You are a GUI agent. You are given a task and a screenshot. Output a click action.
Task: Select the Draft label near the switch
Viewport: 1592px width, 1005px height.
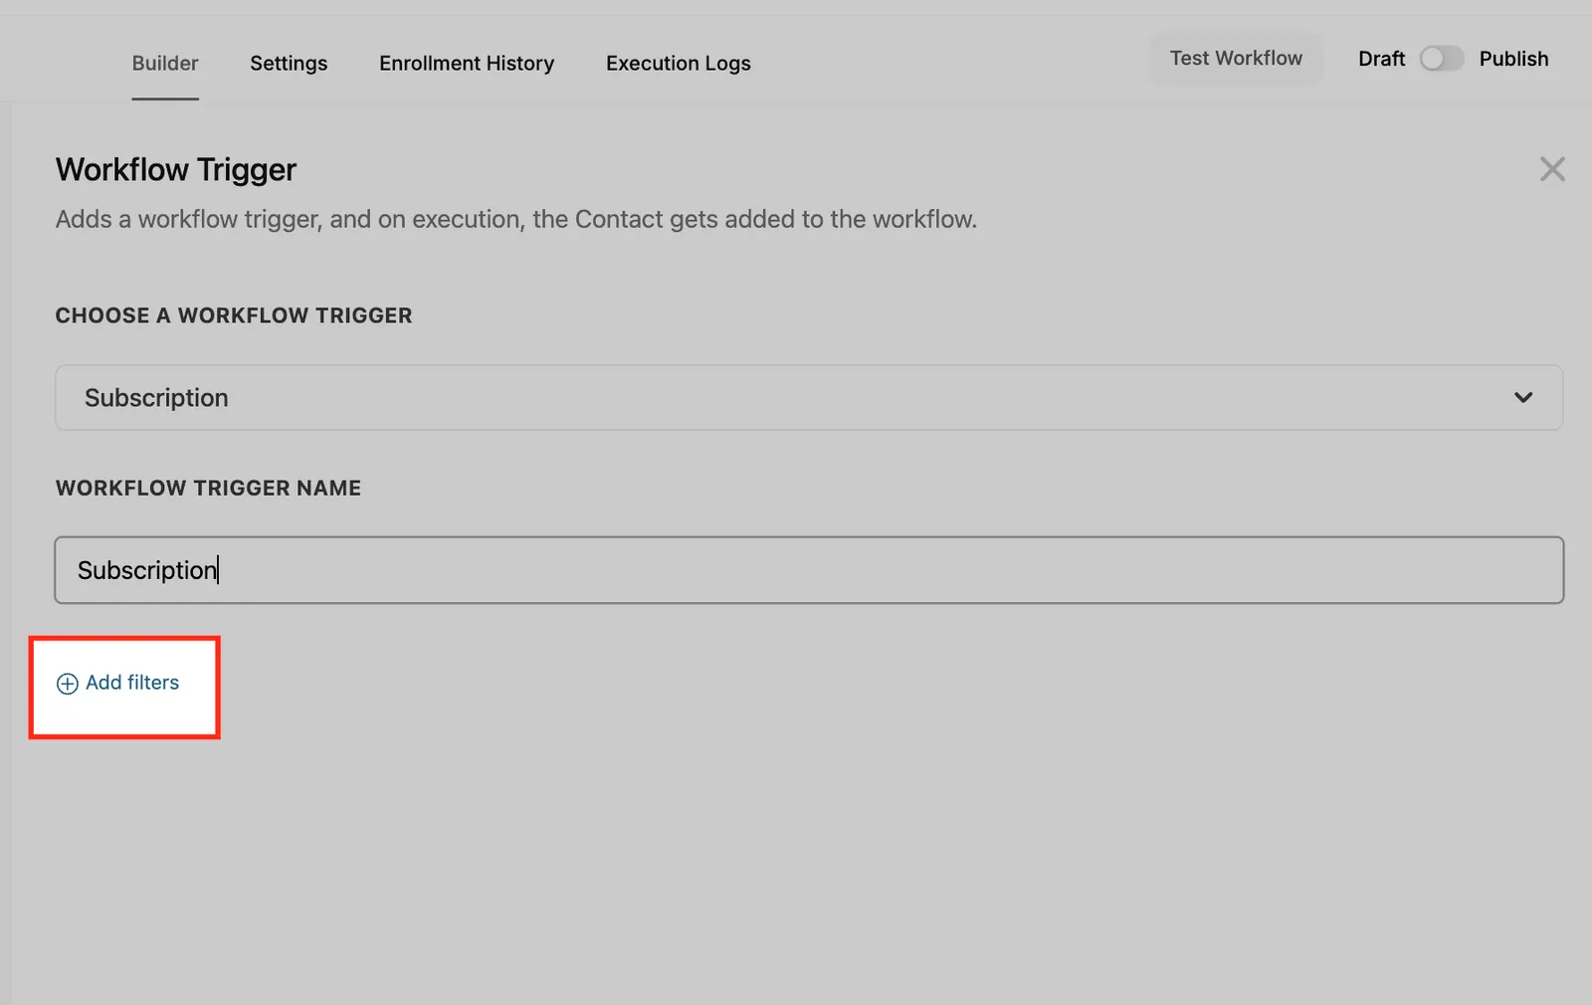(1381, 59)
